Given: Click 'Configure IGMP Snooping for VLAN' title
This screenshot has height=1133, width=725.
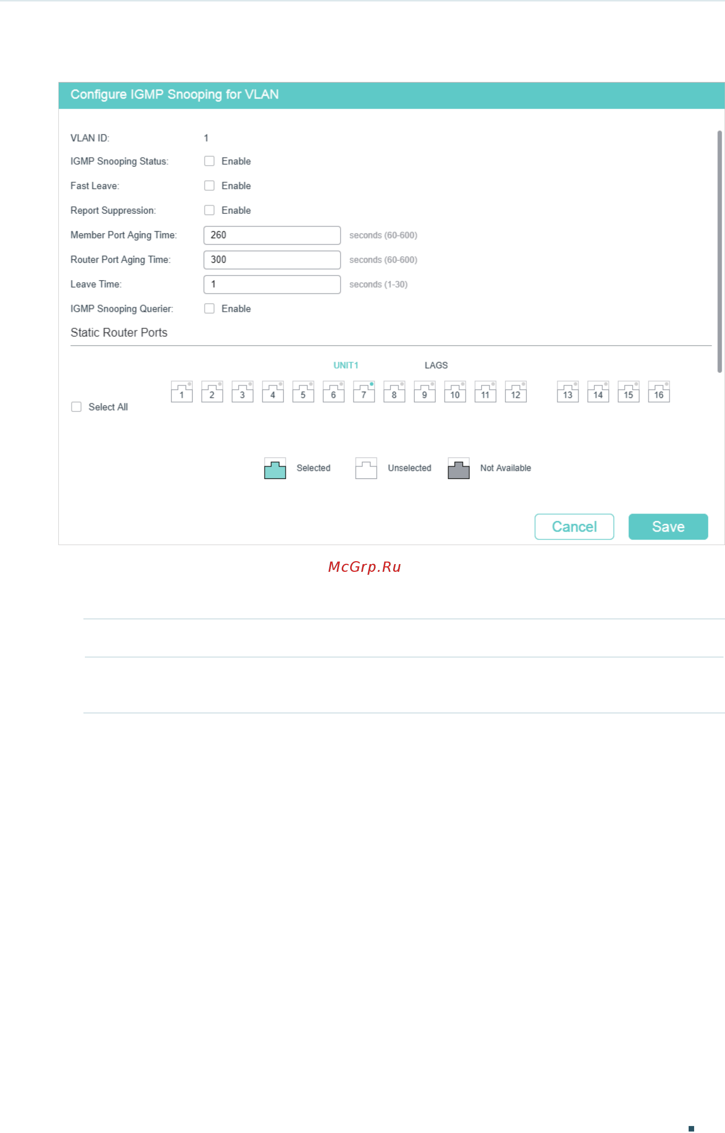Looking at the screenshot, I should pos(175,94).
